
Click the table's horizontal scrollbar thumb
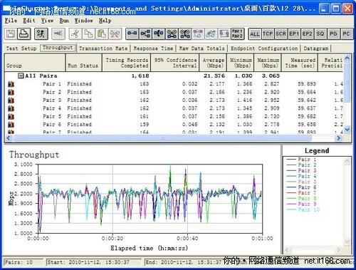tap(162, 138)
